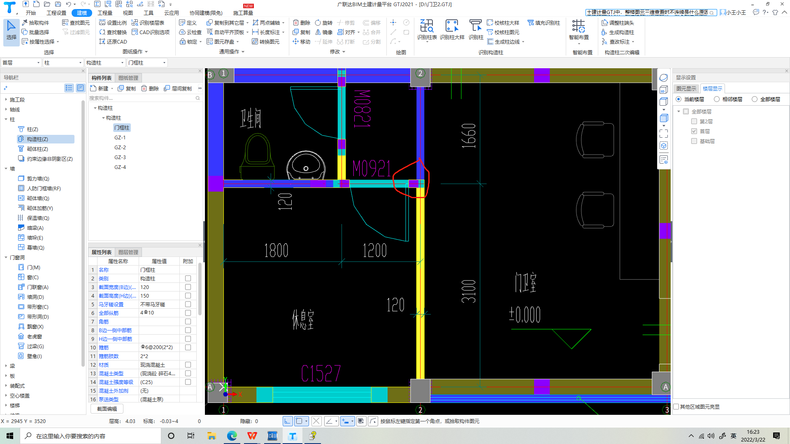Click 云检查 tool
The image size is (790, 444).
(x=191, y=32)
